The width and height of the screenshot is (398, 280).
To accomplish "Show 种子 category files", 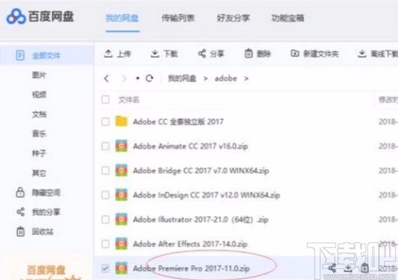I will coord(39,153).
